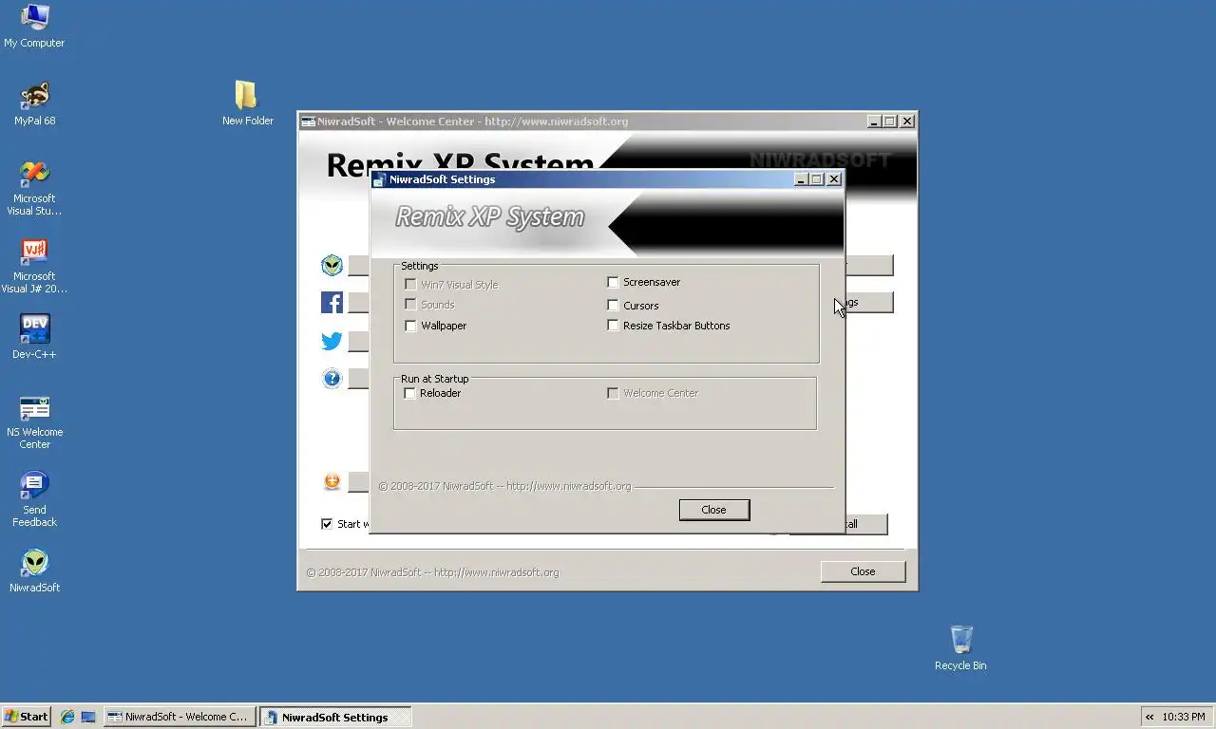Select the Send Feedback desktop icon

point(34,485)
